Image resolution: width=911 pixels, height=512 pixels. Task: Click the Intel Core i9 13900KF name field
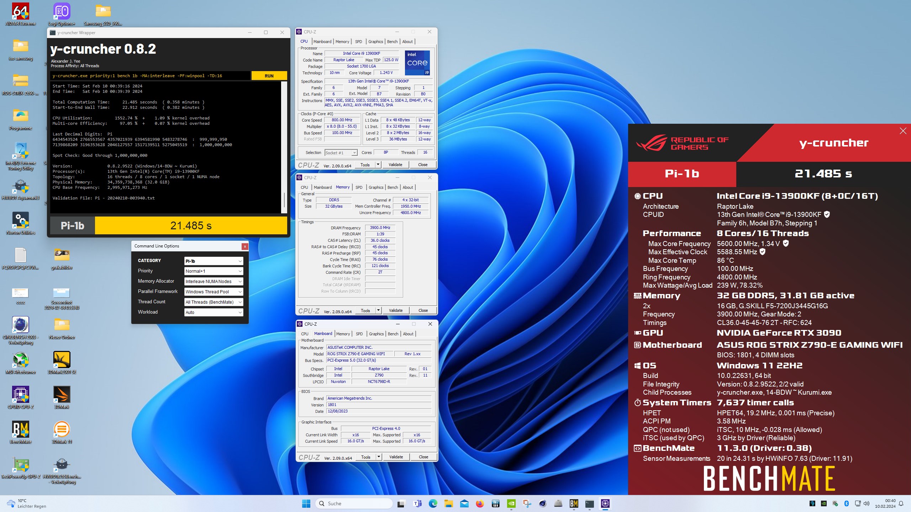361,53
